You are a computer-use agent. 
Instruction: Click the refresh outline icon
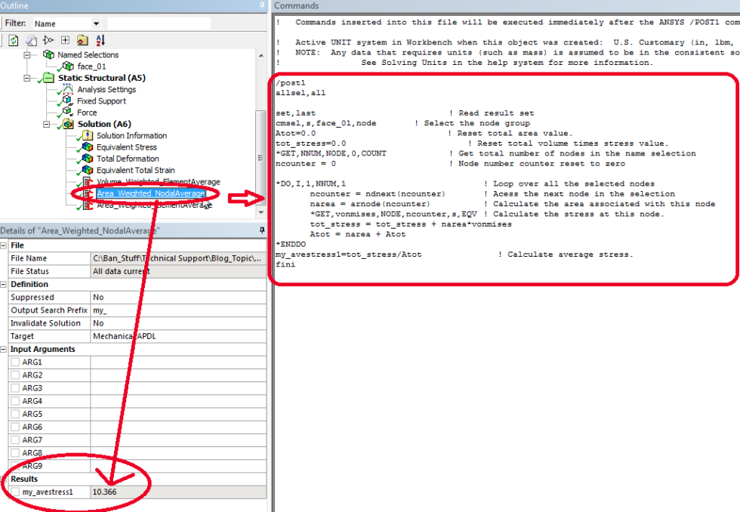point(13,40)
